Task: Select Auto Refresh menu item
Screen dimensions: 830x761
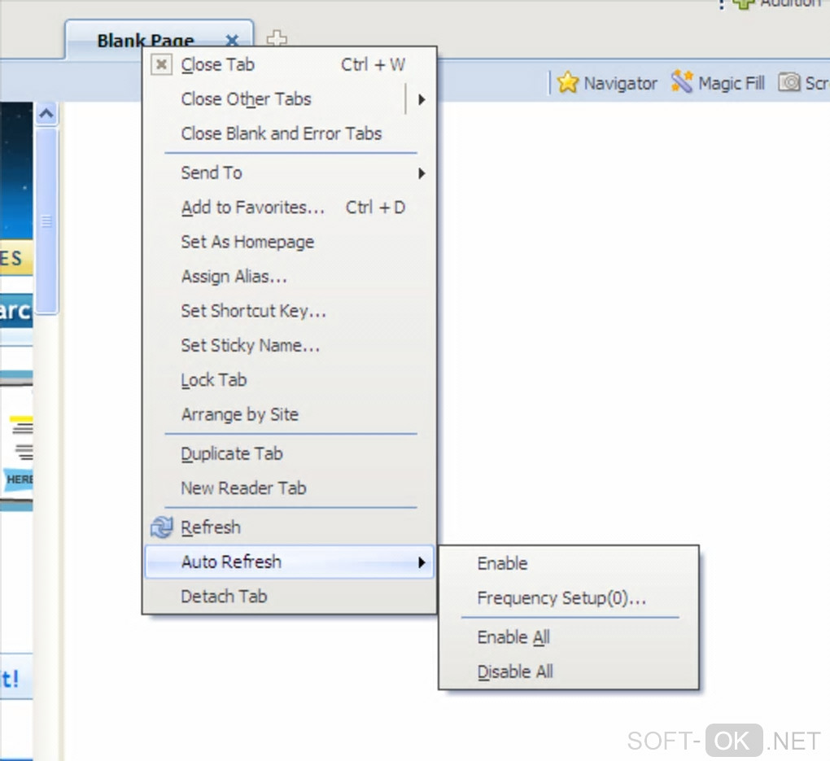Action: (289, 562)
